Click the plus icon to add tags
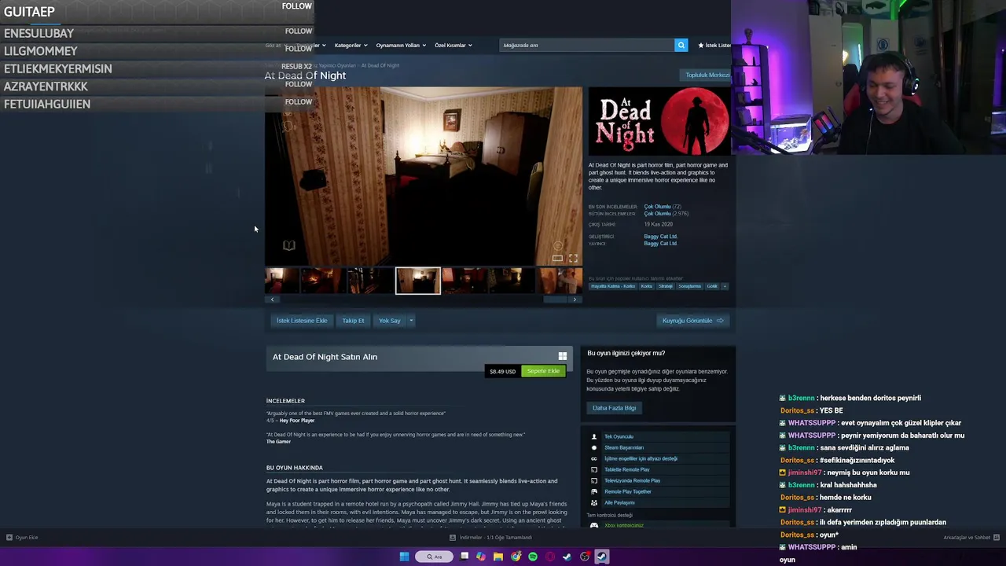Screen dimensions: 1006x566 tap(725, 286)
